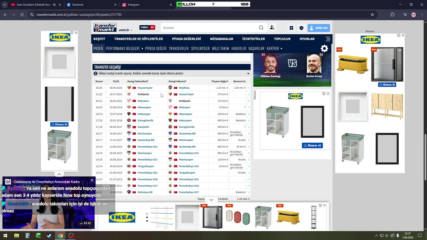The height and width of the screenshot is (240, 427).
Task: Click the 08.09.2025 date cell
Action: pyautogui.click(x=116, y=88)
